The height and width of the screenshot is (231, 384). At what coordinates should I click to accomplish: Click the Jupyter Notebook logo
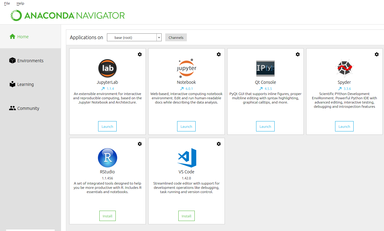(187, 68)
